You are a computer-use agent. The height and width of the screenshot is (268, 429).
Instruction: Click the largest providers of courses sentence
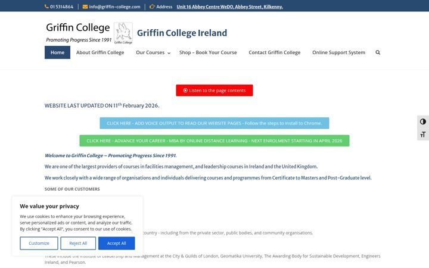(x=181, y=167)
